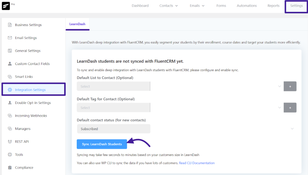Image resolution: width=308 pixels, height=175 pixels.
Task: Click the Sync LearnDash Students button
Action: [102, 144]
